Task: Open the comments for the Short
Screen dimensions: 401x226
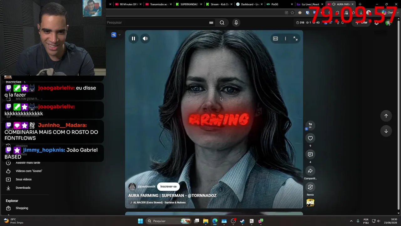Action: pyautogui.click(x=310, y=154)
